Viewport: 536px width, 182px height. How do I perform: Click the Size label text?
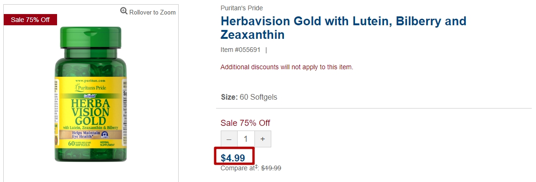229,97
